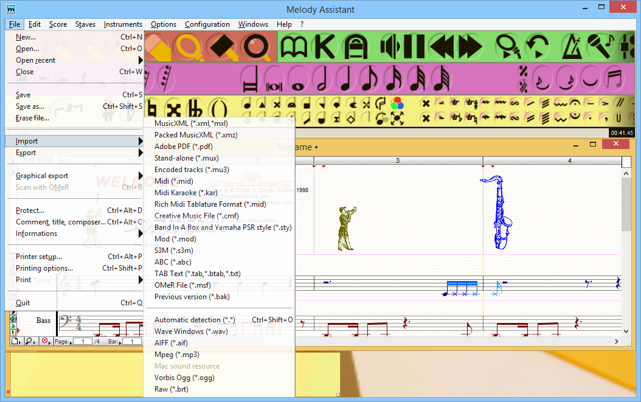
Task: Click the speaker play icon
Action: coord(390,47)
